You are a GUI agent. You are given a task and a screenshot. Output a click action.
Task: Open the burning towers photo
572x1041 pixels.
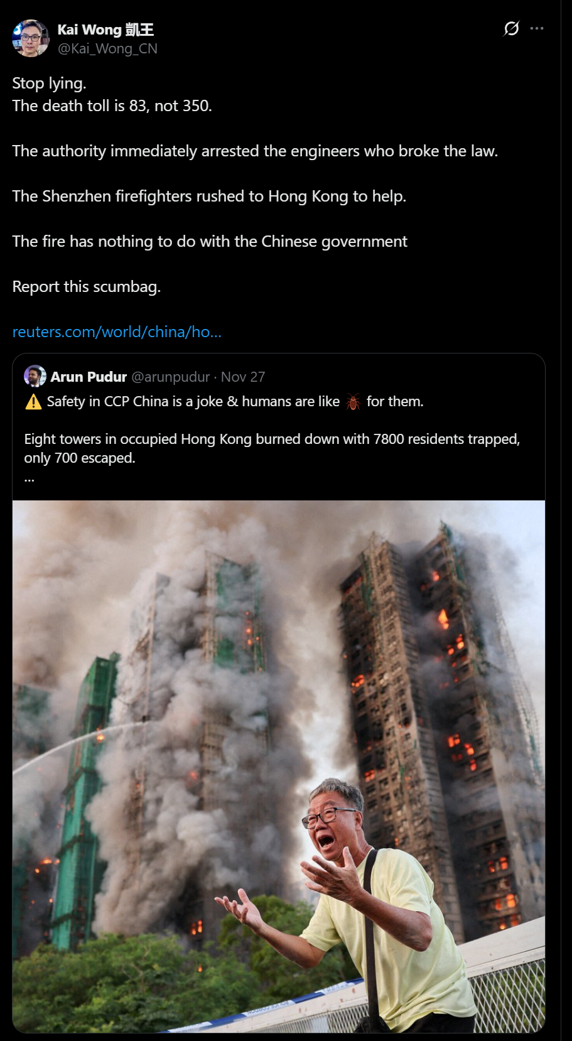[279, 766]
